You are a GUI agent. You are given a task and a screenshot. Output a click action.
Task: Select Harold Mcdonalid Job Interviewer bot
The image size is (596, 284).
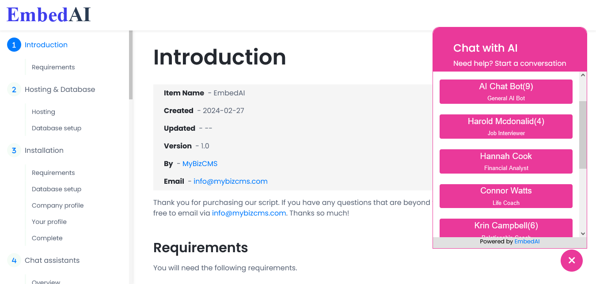[506, 126]
